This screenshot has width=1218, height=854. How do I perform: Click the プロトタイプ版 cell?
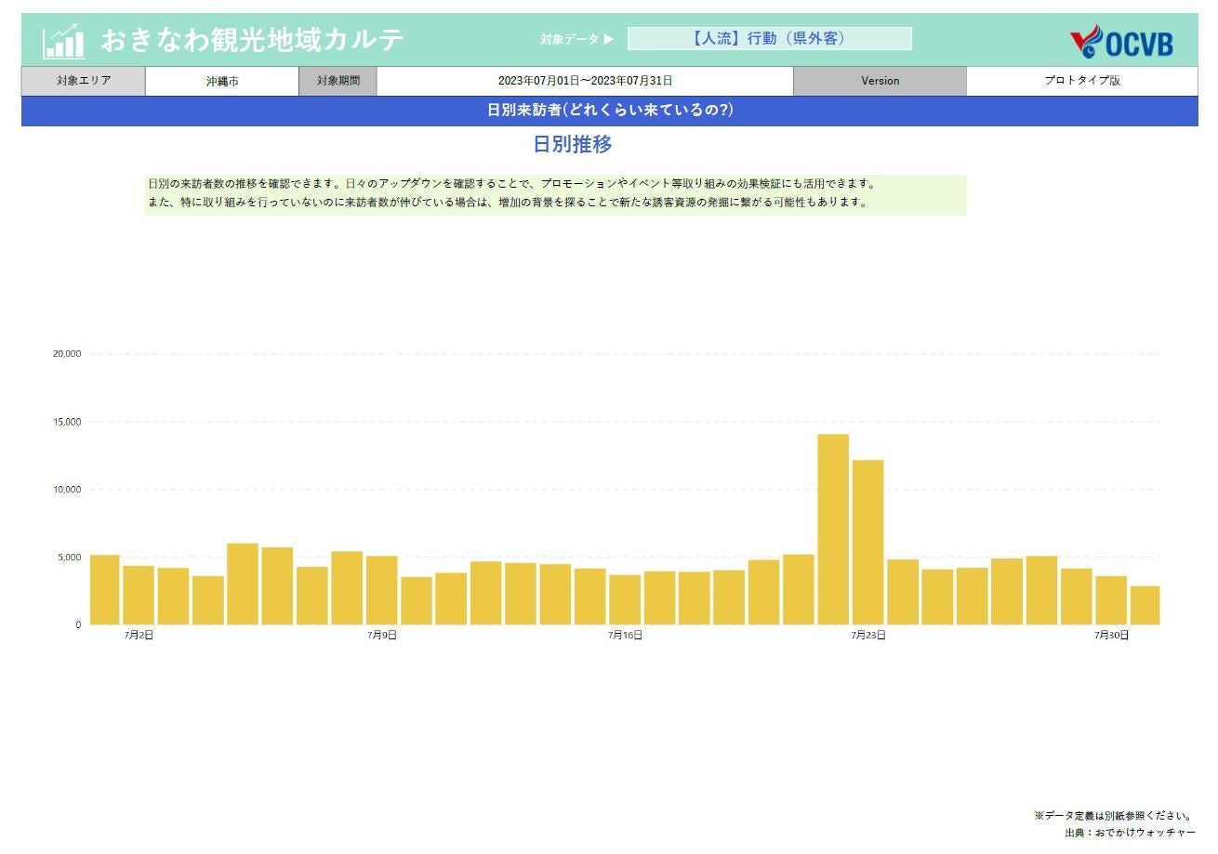(x=1082, y=81)
